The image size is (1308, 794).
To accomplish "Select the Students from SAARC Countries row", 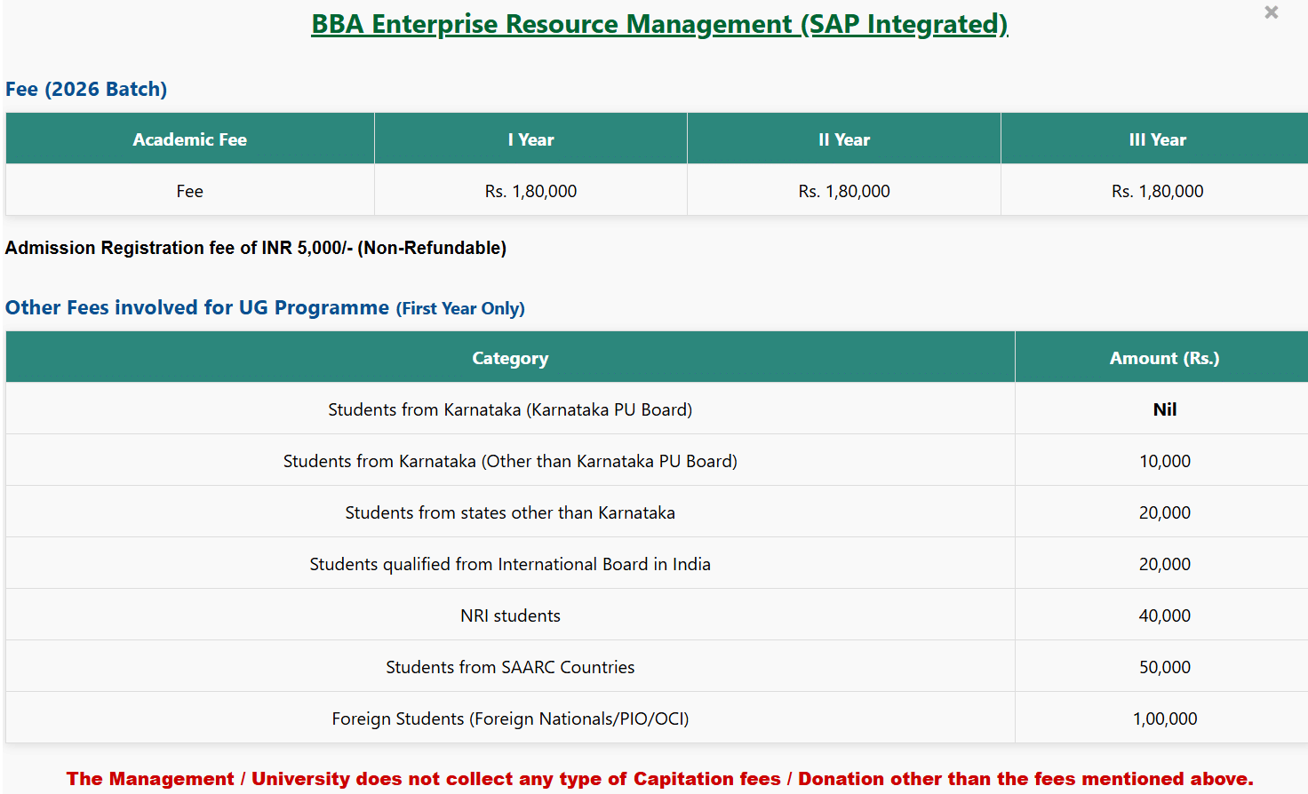I will [x=510, y=667].
